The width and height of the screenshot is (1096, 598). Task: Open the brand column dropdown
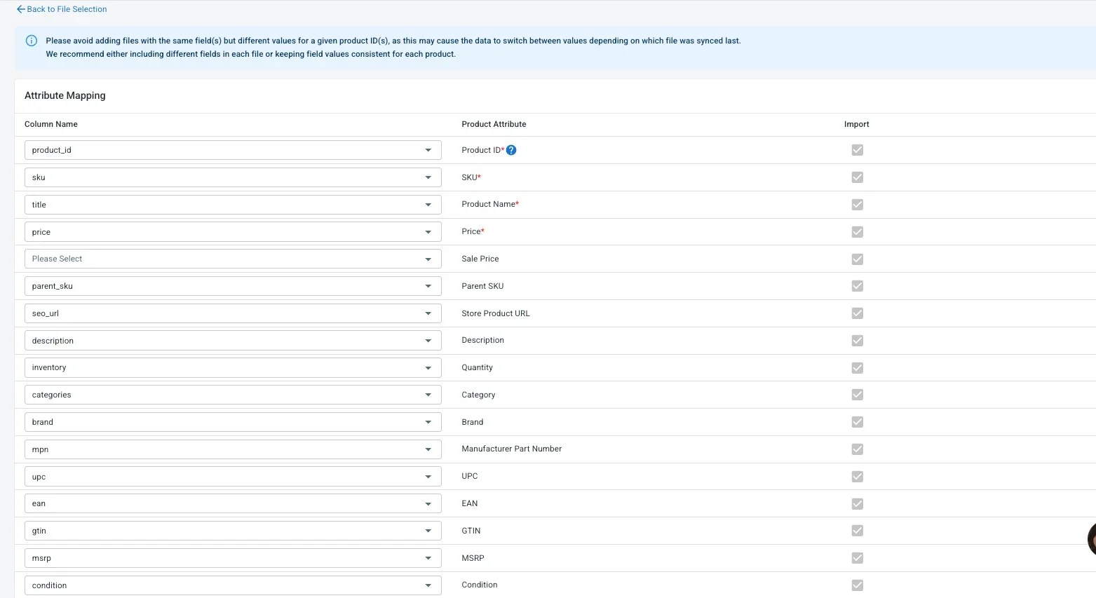tap(233, 422)
